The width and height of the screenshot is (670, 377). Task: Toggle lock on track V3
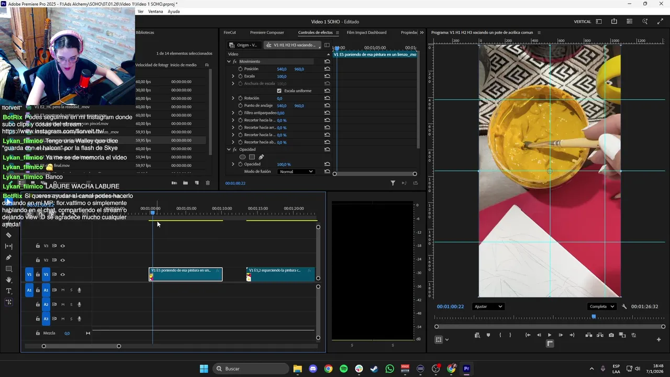click(38, 246)
